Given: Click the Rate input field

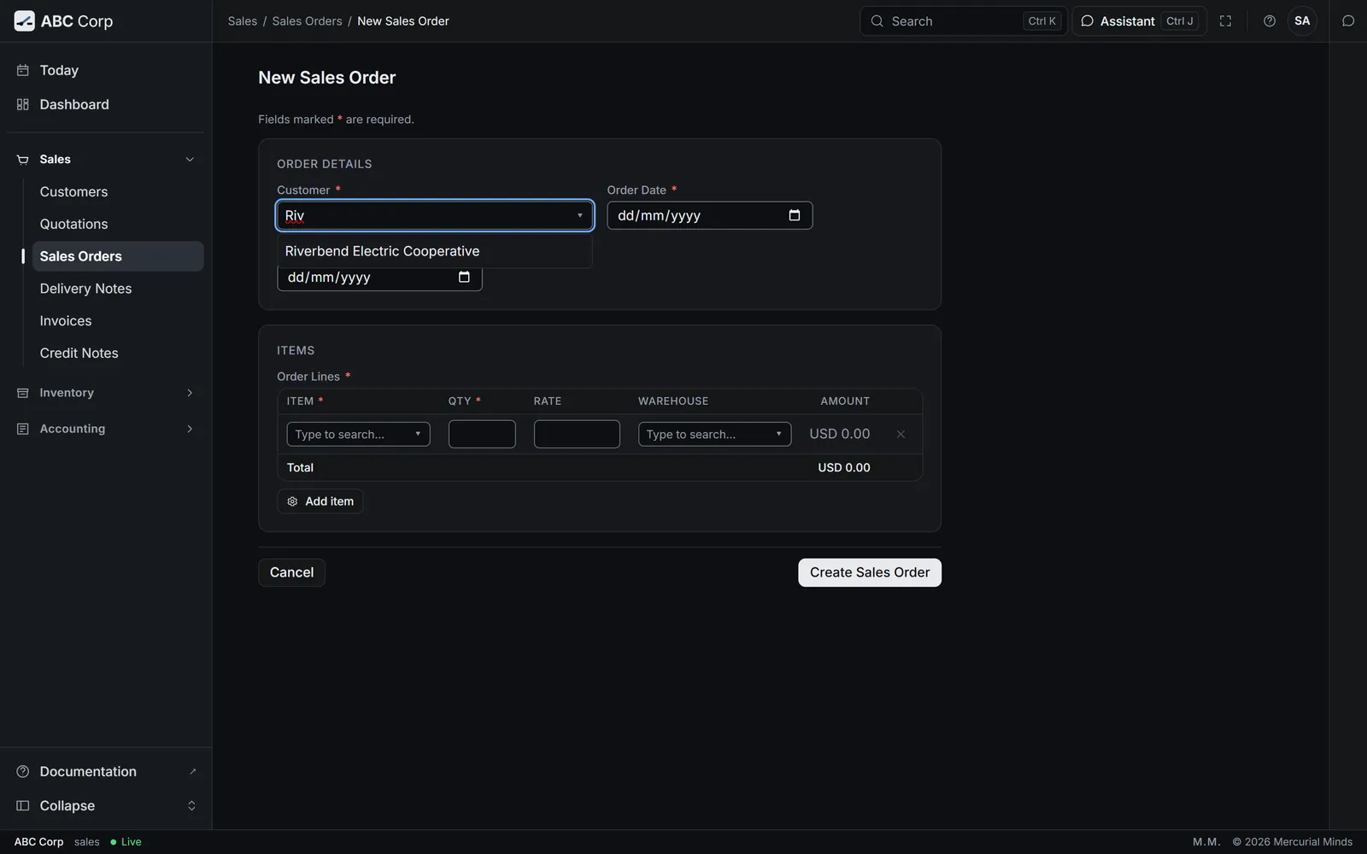Looking at the screenshot, I should point(577,434).
